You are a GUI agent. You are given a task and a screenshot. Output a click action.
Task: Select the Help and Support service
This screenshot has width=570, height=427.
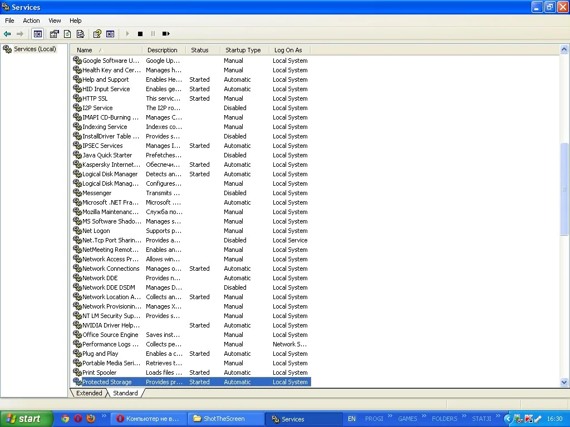[191, 80]
